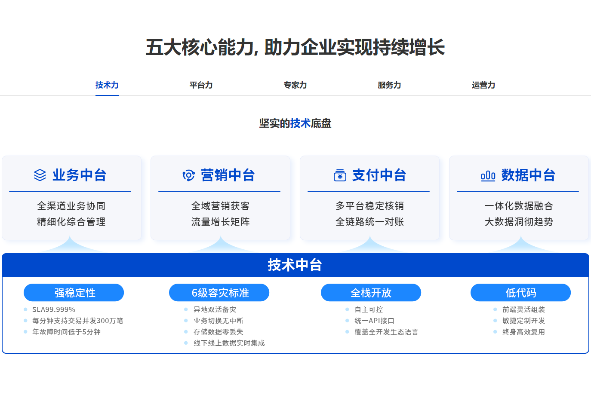This screenshot has width=591, height=398.
Task: Open the 业务中台 card
Action: tap(71, 198)
